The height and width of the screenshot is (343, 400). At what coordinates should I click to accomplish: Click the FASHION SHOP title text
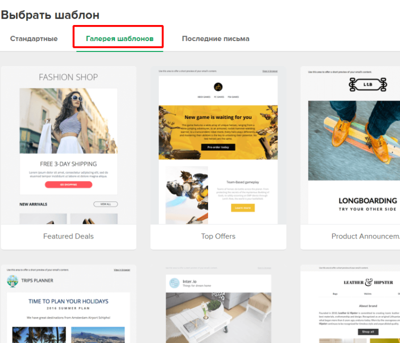pyautogui.click(x=68, y=77)
